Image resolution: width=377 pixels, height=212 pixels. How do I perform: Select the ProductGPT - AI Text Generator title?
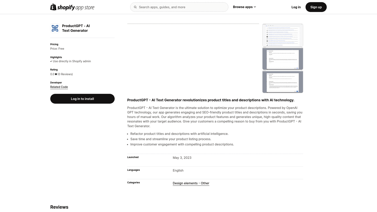pos(76,28)
